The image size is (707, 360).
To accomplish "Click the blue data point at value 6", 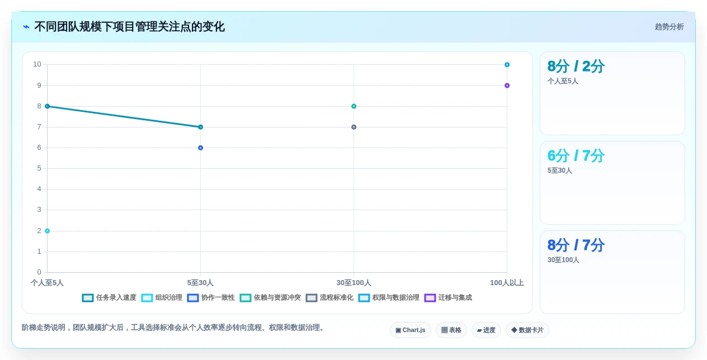I will 201,148.
